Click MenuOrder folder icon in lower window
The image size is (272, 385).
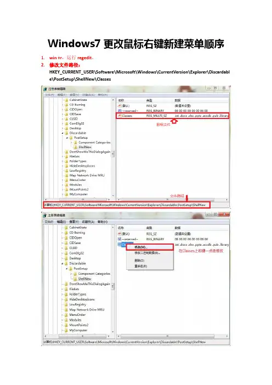[x=66, y=315]
